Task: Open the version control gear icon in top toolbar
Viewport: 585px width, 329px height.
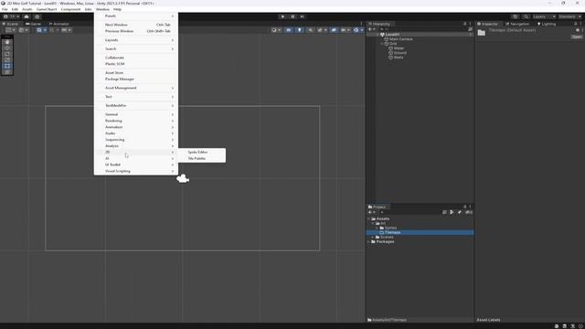Action: click(x=37, y=16)
